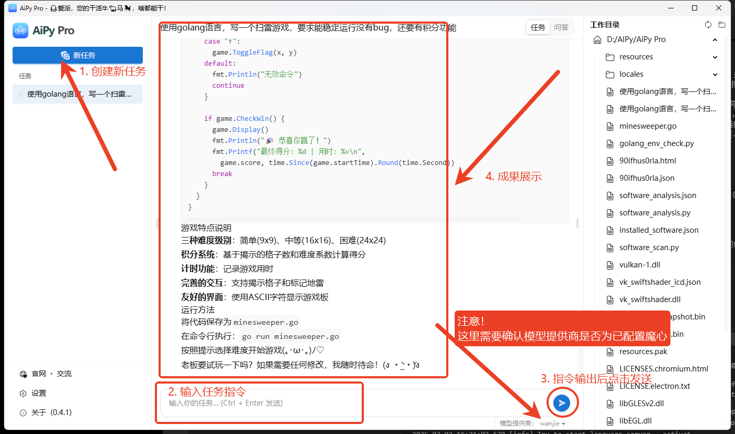The width and height of the screenshot is (735, 434).
Task: Refresh the 工作目录 file list
Action: pyautogui.click(x=708, y=25)
